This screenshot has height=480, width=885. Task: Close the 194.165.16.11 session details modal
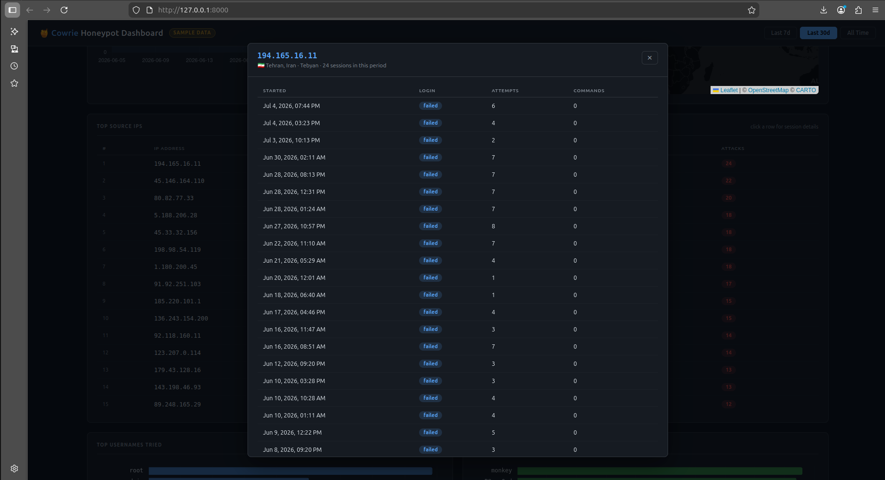[649, 58]
